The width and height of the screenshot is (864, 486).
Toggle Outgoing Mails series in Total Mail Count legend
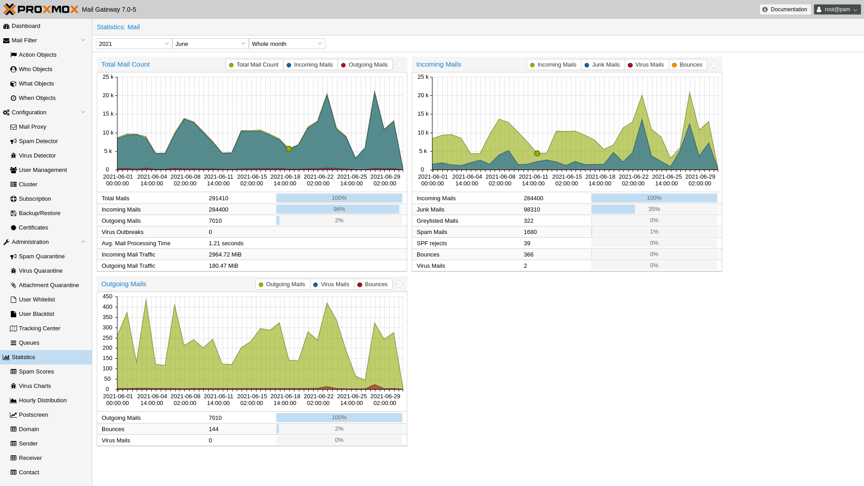pos(364,65)
